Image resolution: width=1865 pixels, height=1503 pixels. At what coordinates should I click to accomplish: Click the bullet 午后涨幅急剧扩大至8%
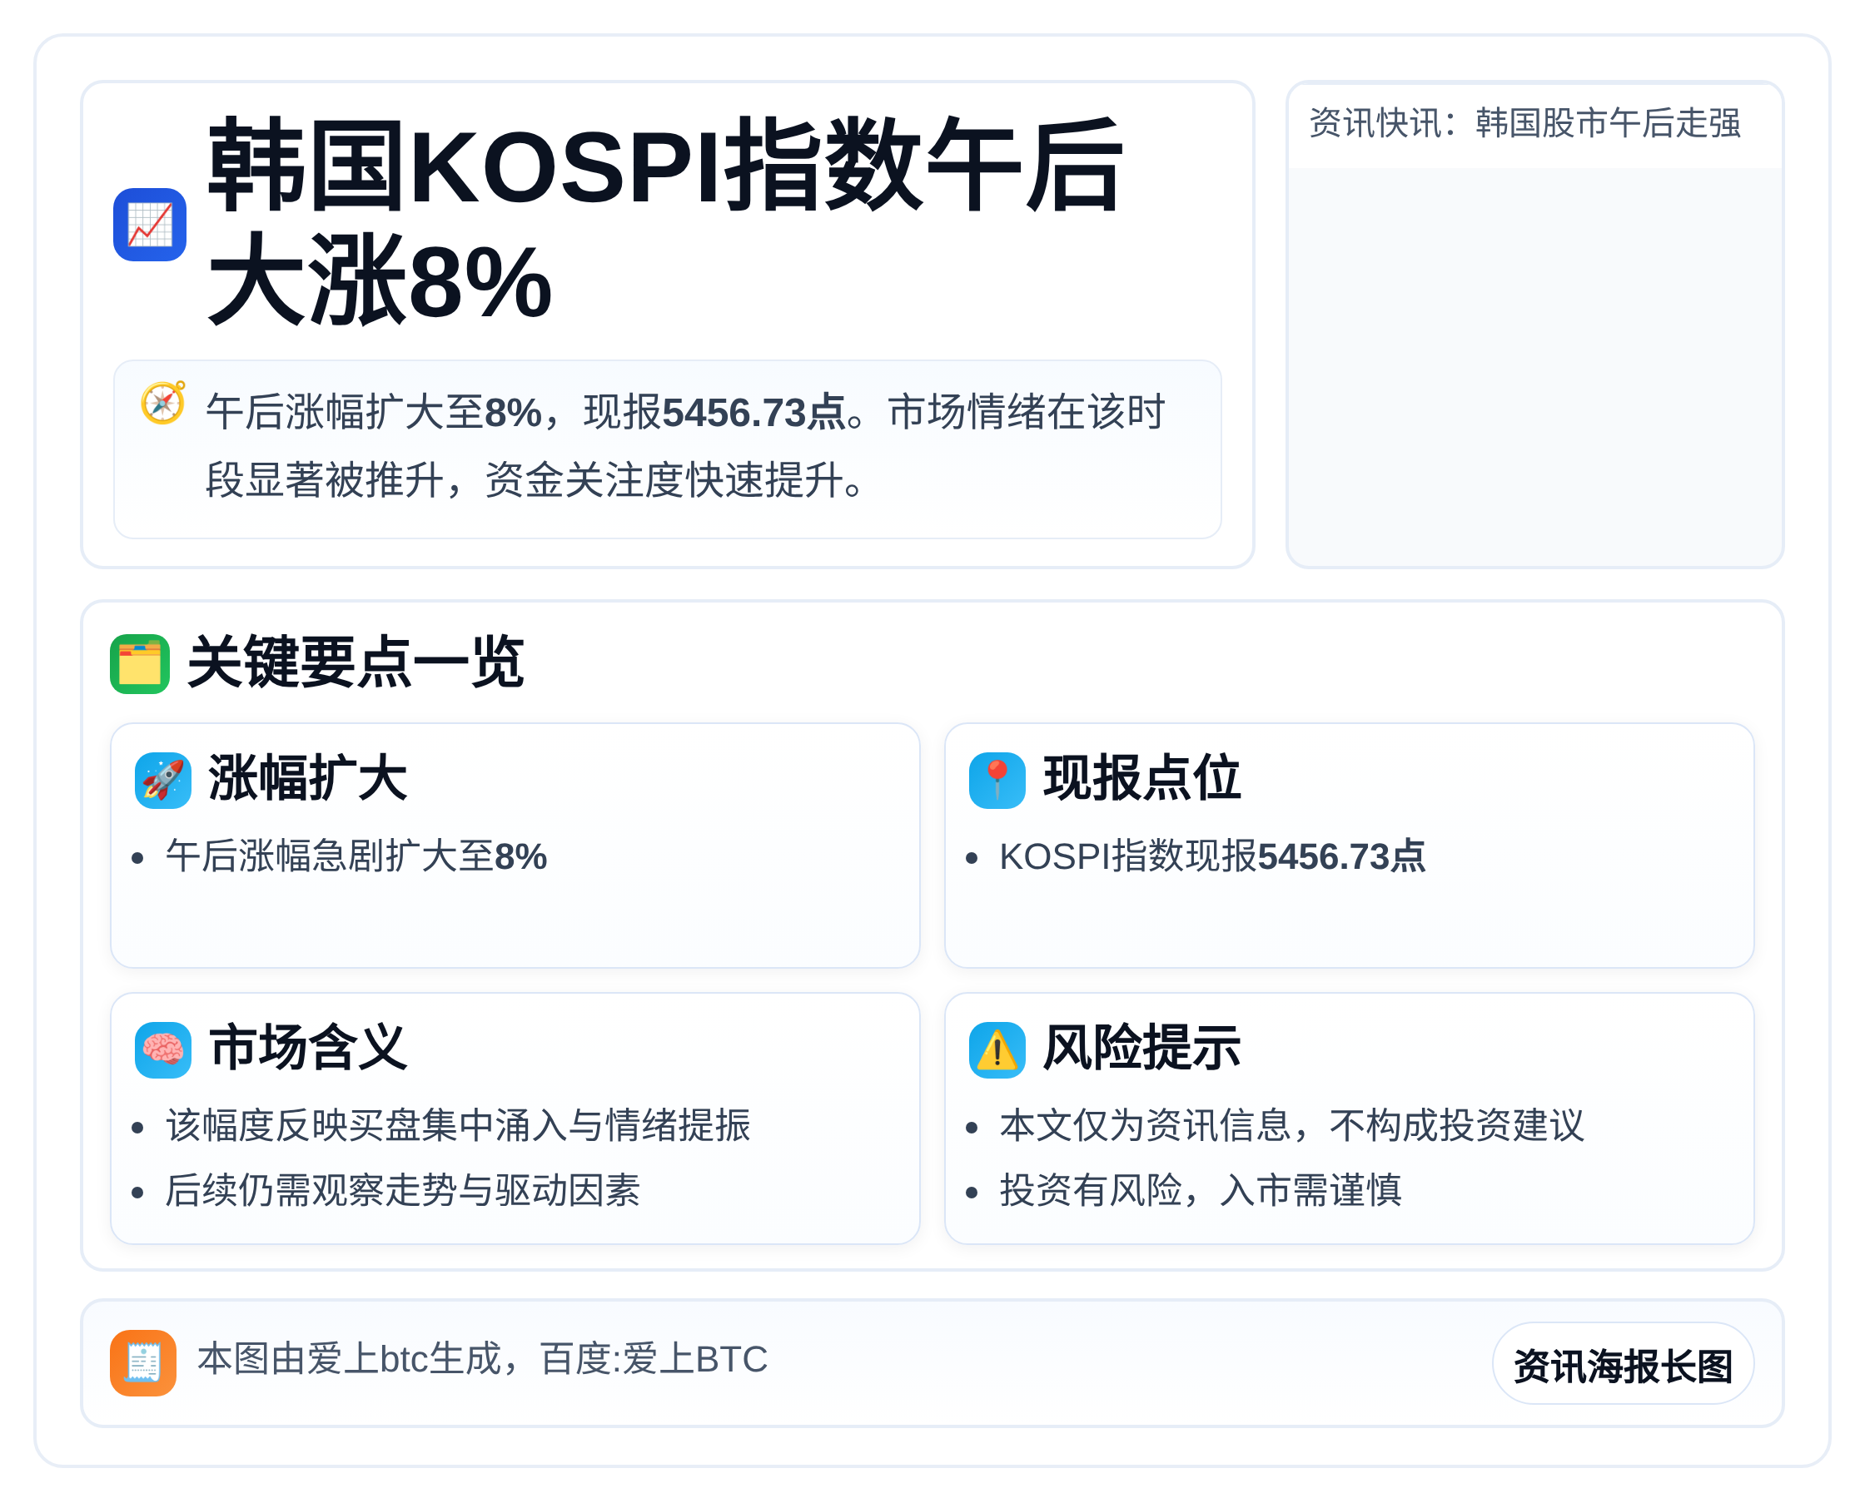click(356, 856)
